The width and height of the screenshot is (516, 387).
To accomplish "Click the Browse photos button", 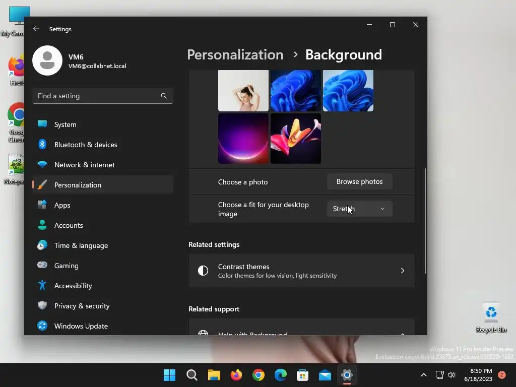I will pos(360,181).
